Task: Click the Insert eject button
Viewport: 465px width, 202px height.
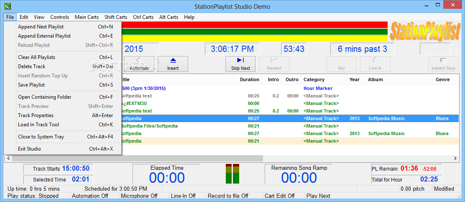Action: pyautogui.click(x=173, y=64)
